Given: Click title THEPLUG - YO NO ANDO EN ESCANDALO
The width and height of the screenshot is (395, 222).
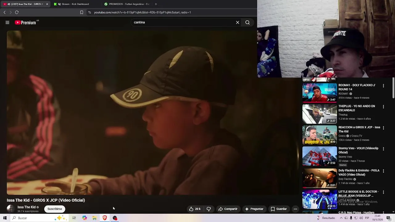Looking at the screenshot, I should (357, 108).
